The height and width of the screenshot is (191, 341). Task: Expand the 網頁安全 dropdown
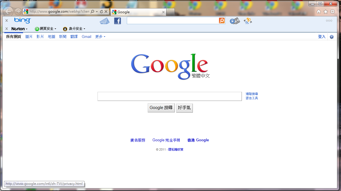click(x=46, y=29)
